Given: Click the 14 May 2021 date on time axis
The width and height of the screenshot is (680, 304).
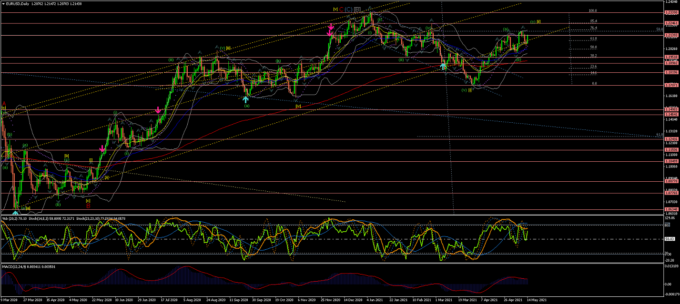Looking at the screenshot, I should [x=538, y=301].
